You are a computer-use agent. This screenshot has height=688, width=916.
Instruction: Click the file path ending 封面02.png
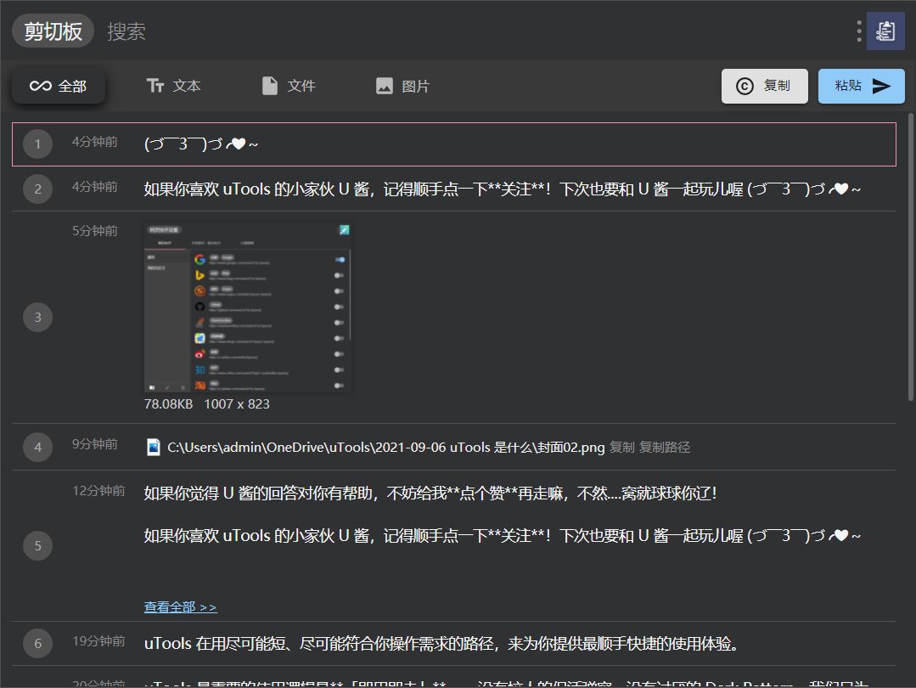pos(386,447)
